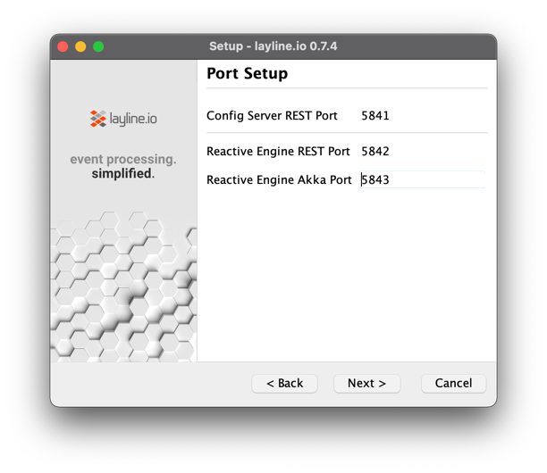Close the Setup window with red button
Image resolution: width=547 pixels, height=473 pixels.
pos(63,46)
